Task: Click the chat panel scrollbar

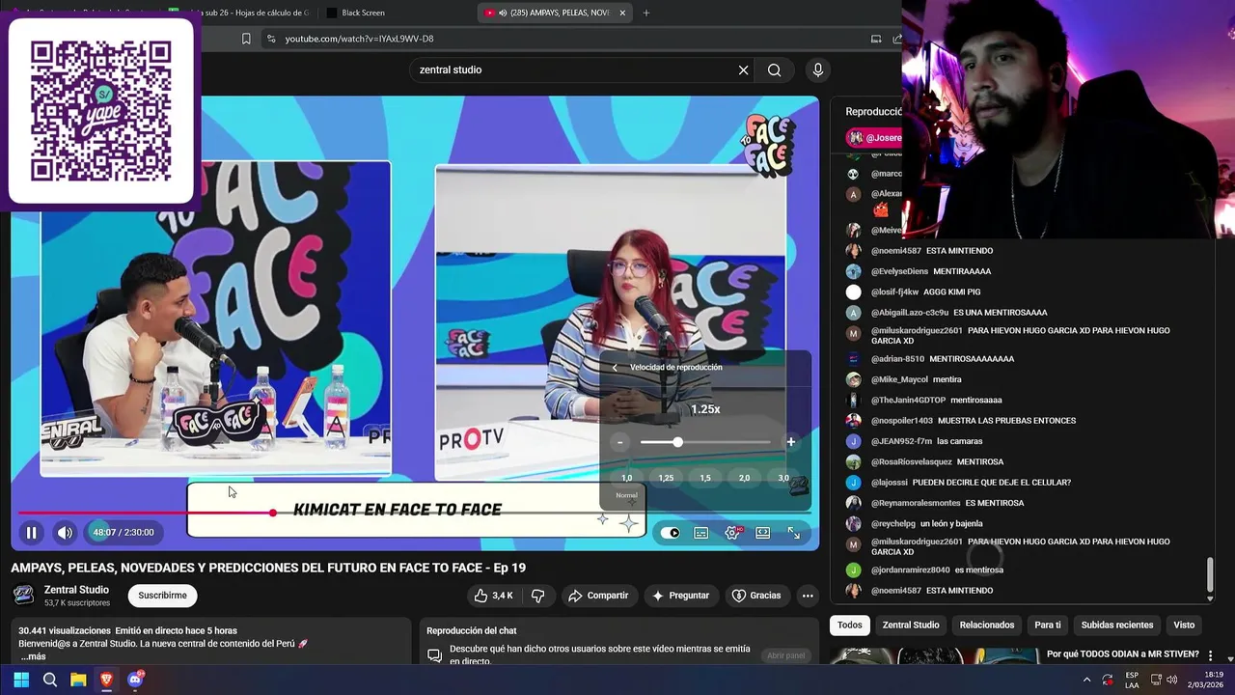Action: pos(1210,576)
